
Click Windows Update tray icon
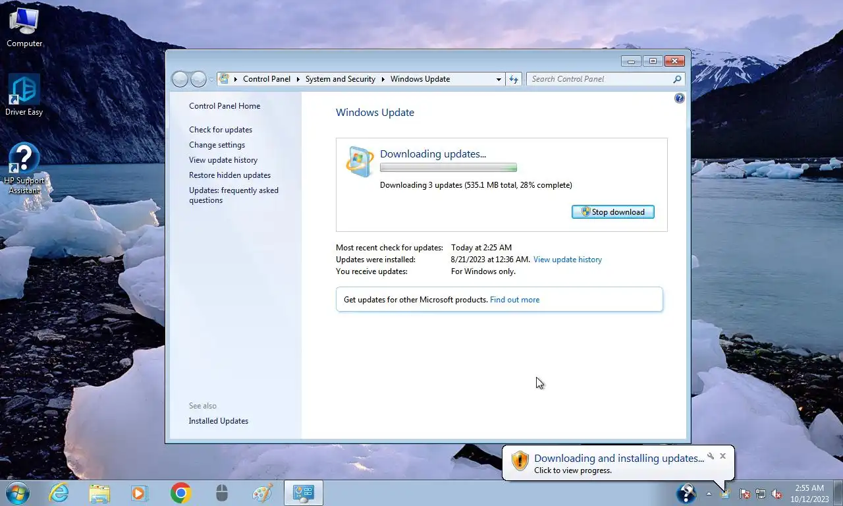click(725, 493)
